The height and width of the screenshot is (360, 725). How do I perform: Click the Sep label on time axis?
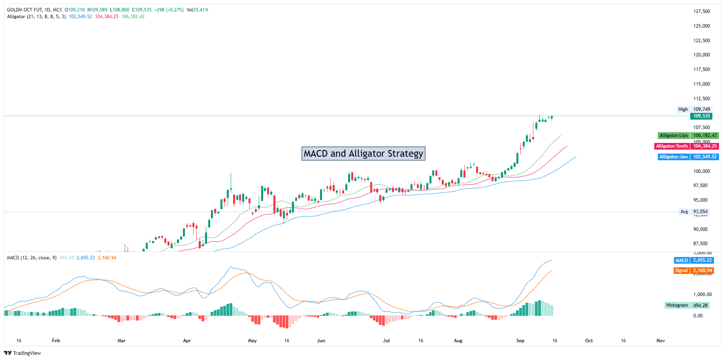pyautogui.click(x=520, y=341)
